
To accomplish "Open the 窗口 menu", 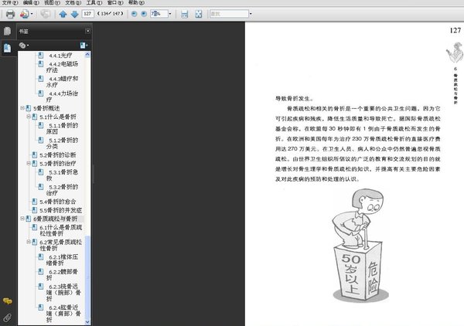I will pos(115,2).
